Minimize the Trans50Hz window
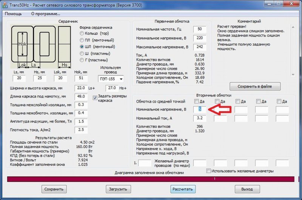Viewport: 302px width, 200px height. 270,4
